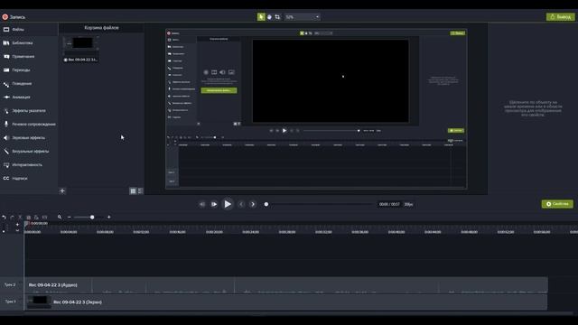Open the Библиотека library tab

tap(29, 43)
